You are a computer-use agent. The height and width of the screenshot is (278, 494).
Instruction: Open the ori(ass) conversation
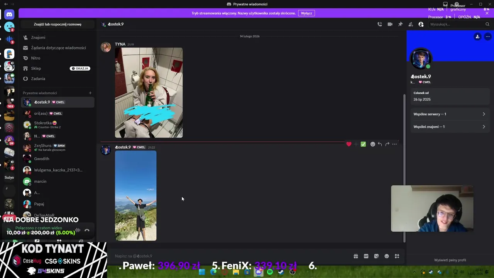point(58,114)
